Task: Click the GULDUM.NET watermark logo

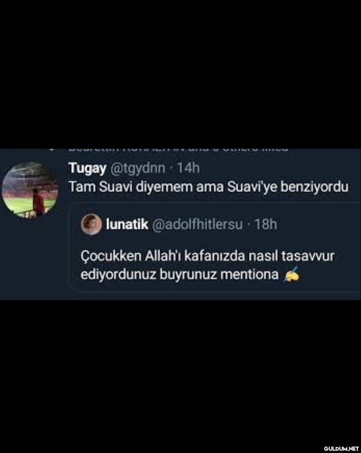Action: (x=341, y=448)
